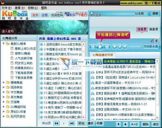Viewport: 162px width, 128px height.
Task: Switch to DJ舞曲播放列表 tab
Action: coord(103,55)
